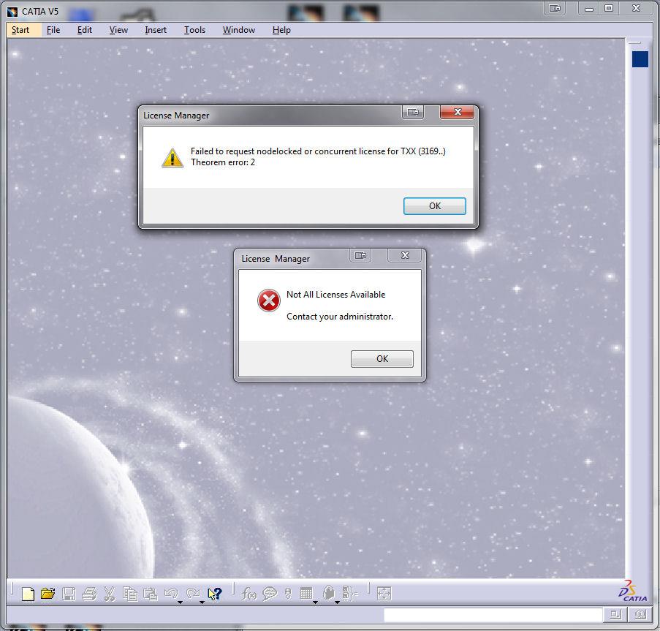Open the File menu
The image size is (660, 631).
click(53, 30)
